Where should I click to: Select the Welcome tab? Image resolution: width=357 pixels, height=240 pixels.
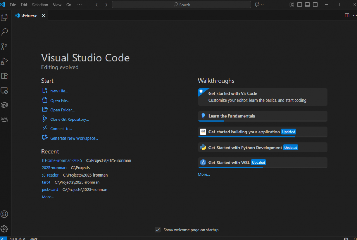pos(29,16)
